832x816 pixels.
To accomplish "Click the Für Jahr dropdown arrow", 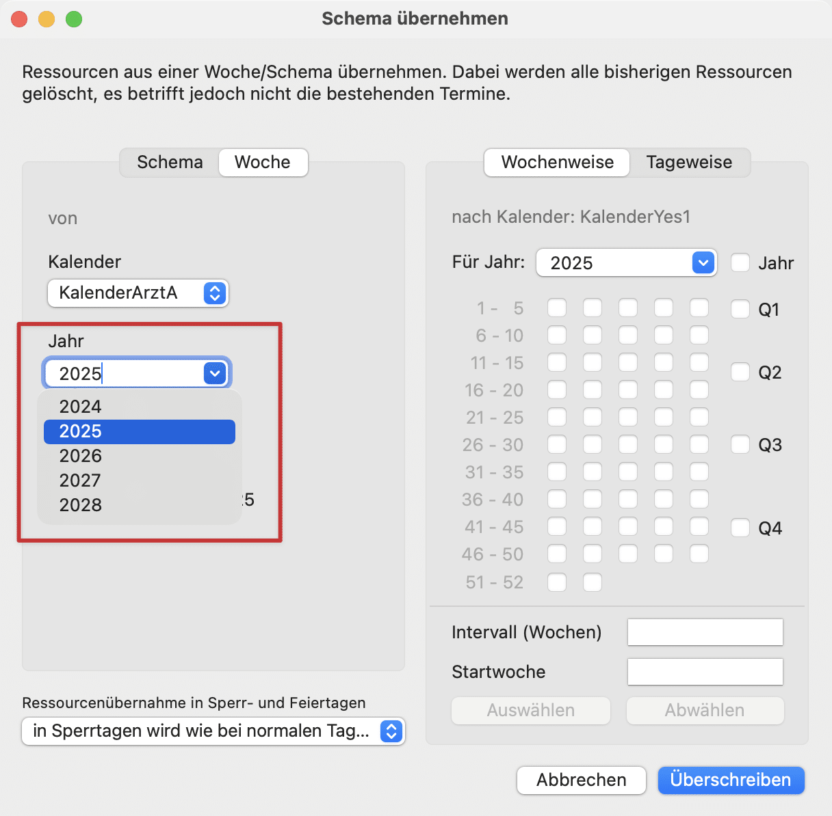I will coord(703,263).
